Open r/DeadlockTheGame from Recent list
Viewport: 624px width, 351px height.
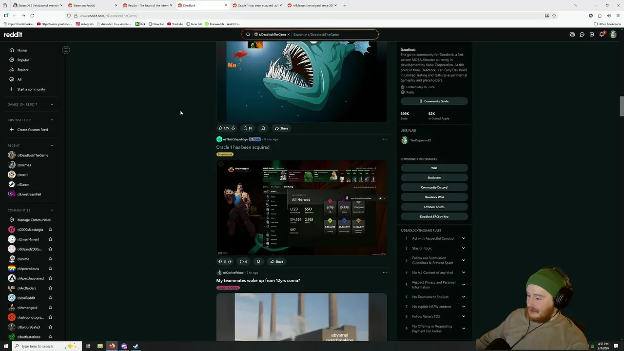pyautogui.click(x=33, y=155)
